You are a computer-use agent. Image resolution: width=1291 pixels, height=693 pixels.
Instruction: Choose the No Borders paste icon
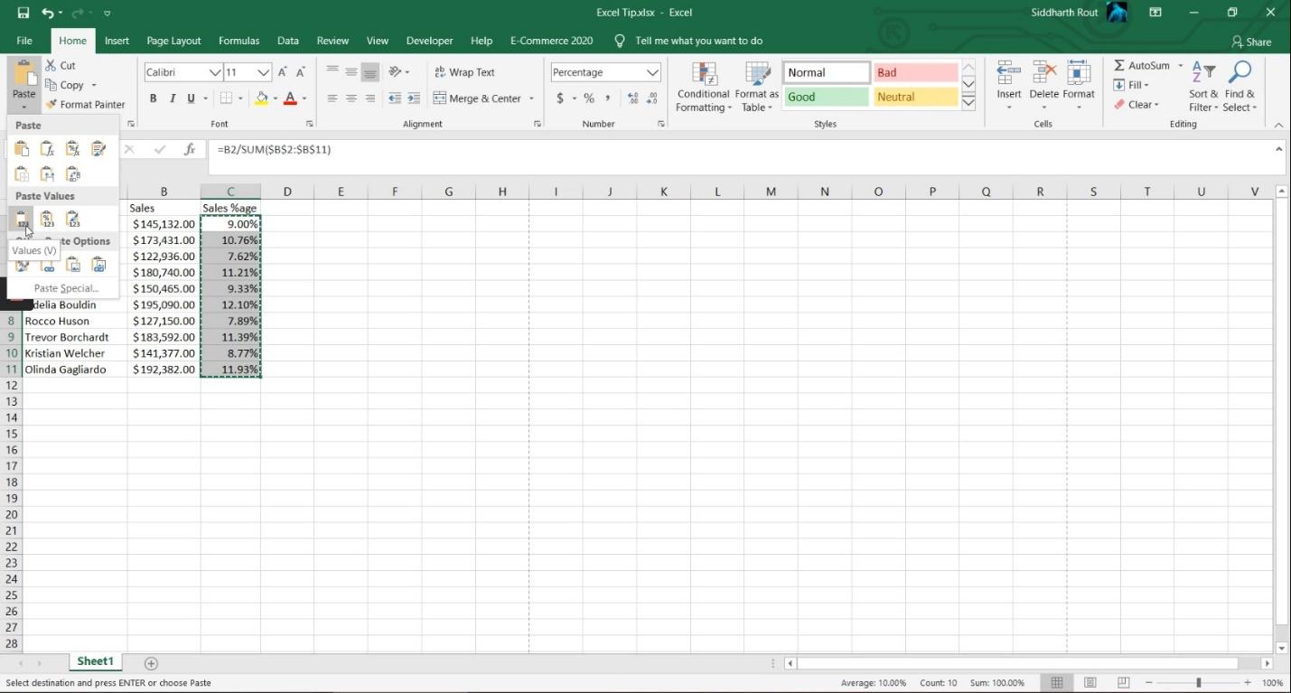click(x=21, y=174)
